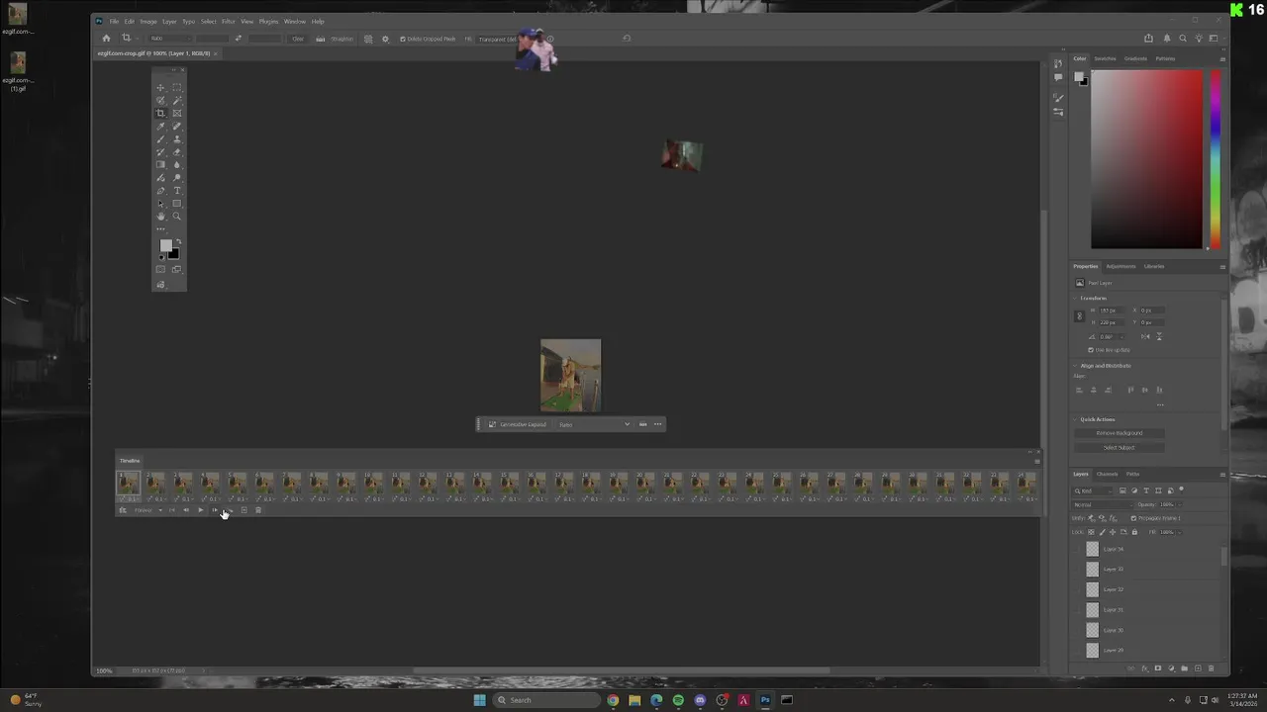The height and width of the screenshot is (712, 1267).
Task: Click the Straighten button
Action: tap(337, 39)
